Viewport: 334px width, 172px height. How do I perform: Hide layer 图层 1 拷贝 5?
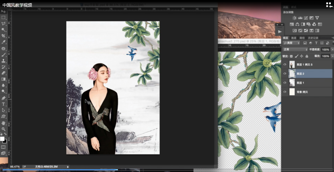point(284,65)
